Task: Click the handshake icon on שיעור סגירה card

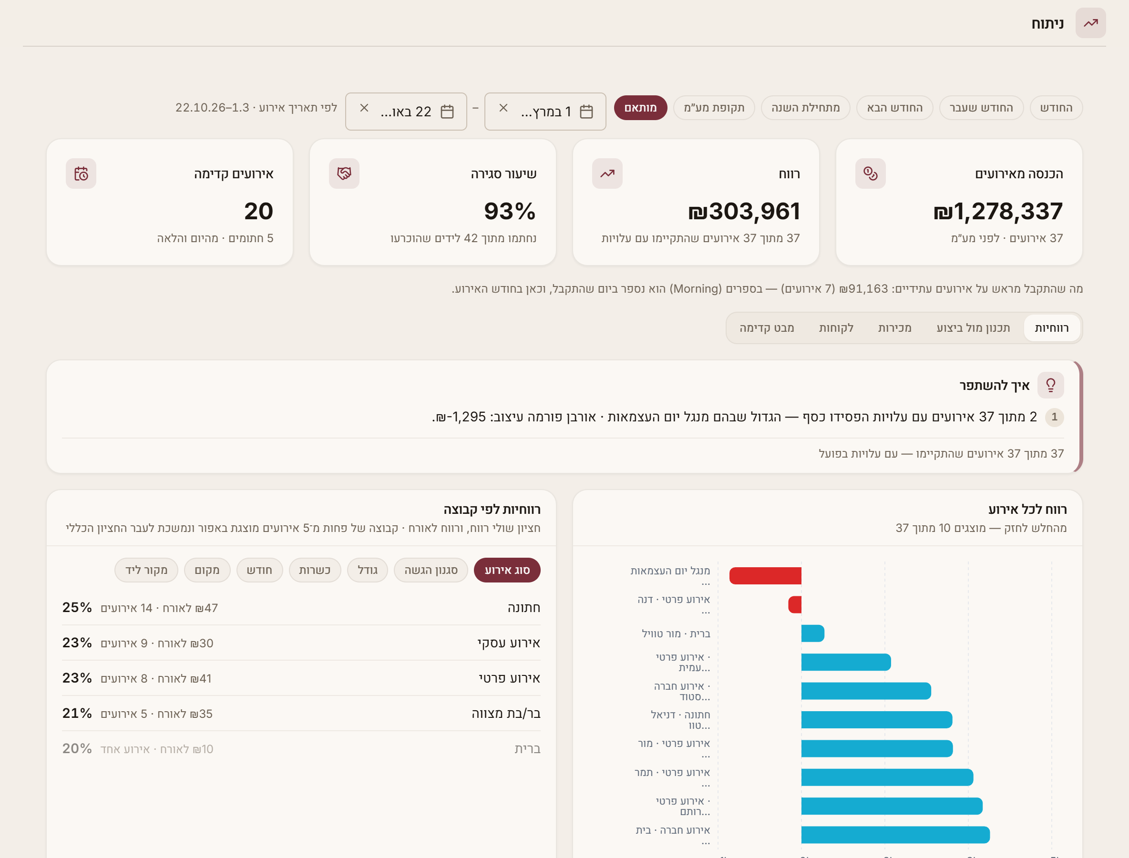Action: (344, 174)
